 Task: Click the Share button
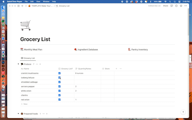coord(166,6)
